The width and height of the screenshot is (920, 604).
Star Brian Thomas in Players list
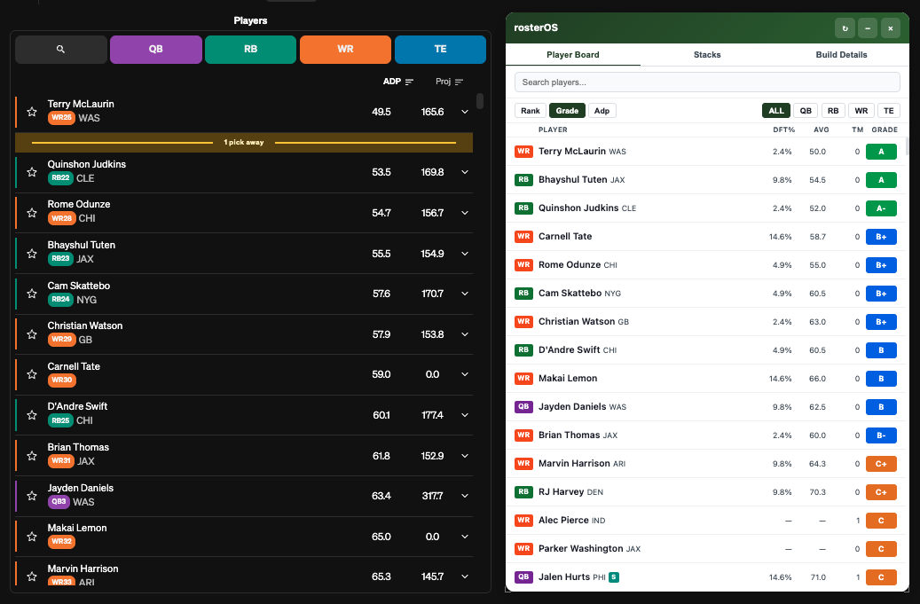point(32,456)
